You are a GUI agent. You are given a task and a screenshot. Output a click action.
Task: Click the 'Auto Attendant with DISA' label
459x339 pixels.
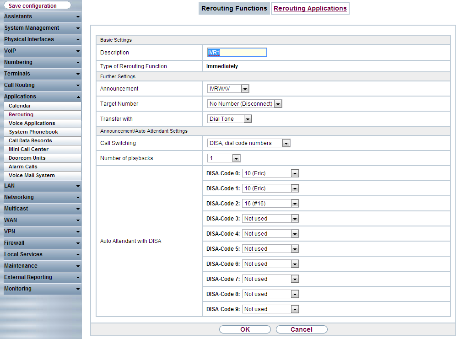(130, 241)
